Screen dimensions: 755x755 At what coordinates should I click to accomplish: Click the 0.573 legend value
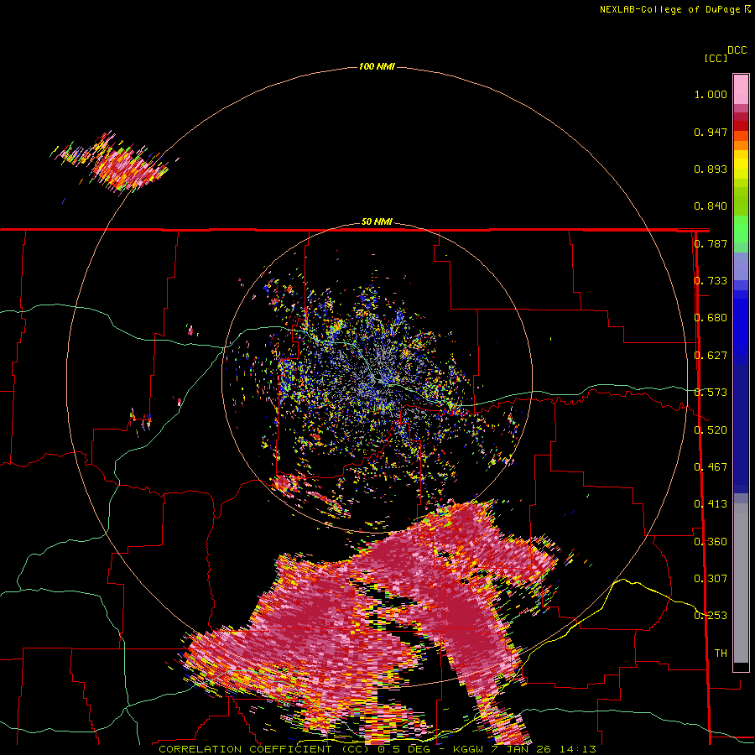coord(711,393)
